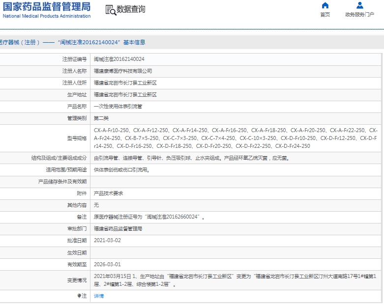Click 其他内容 value 无

96,205
